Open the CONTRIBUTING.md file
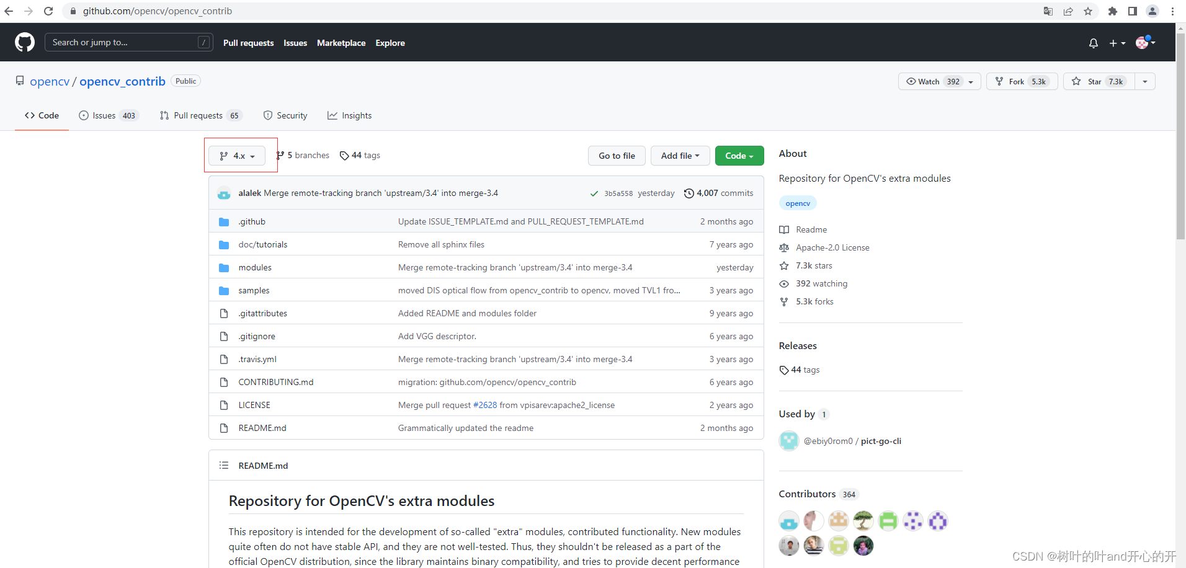Viewport: 1186px width, 568px height. (x=276, y=382)
